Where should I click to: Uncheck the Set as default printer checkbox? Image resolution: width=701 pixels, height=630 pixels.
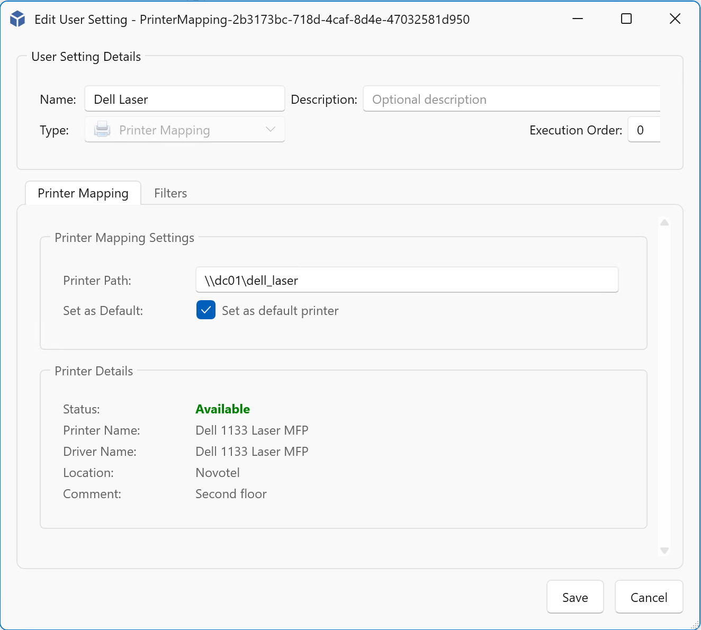[206, 310]
